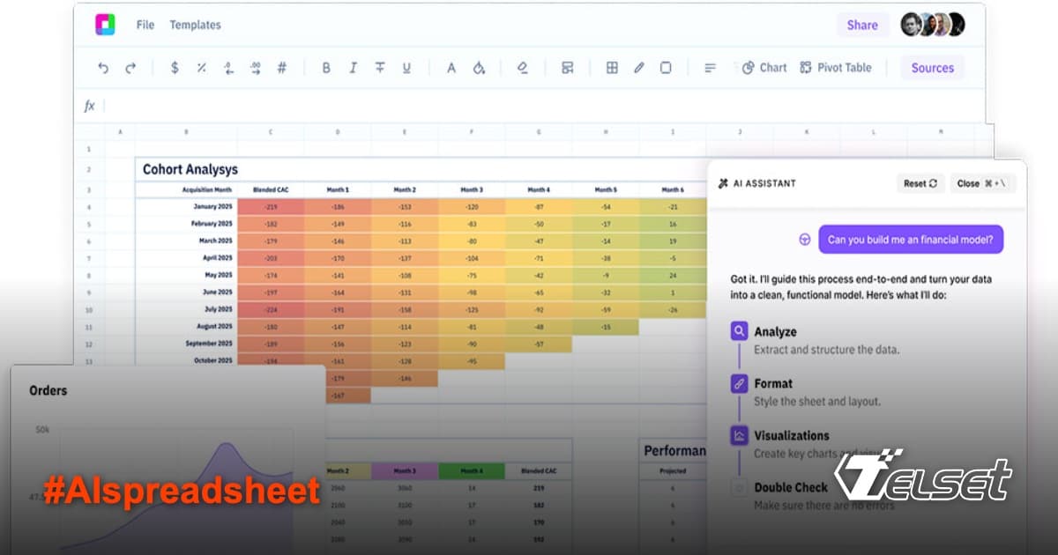This screenshot has height=555, width=1058.
Task: Open the number format hash icon
Action: click(x=282, y=68)
